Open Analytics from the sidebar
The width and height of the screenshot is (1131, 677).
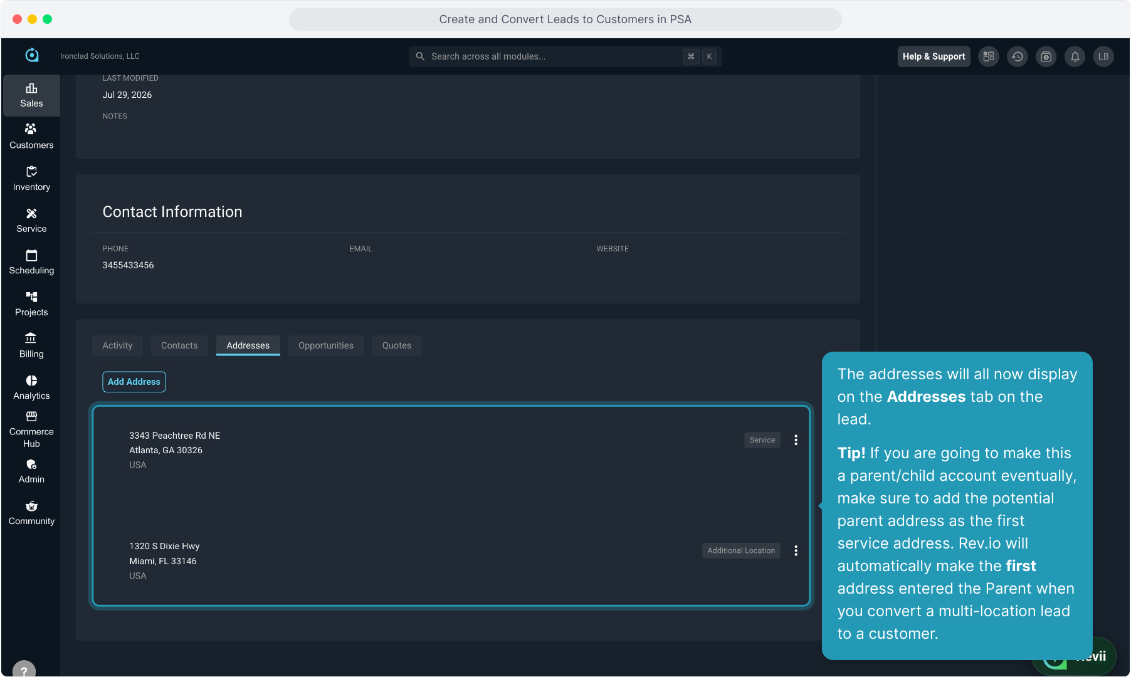tap(31, 387)
